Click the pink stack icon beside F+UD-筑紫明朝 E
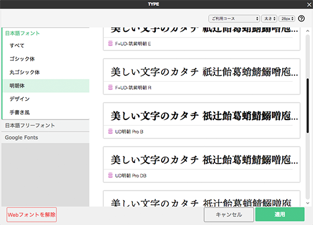313x225 pixels. [x=110, y=43]
